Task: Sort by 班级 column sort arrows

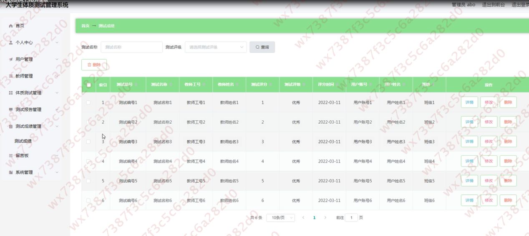Action: click(x=434, y=84)
